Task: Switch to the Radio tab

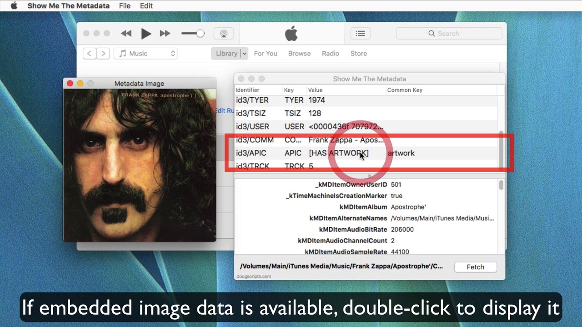Action: [x=331, y=54]
